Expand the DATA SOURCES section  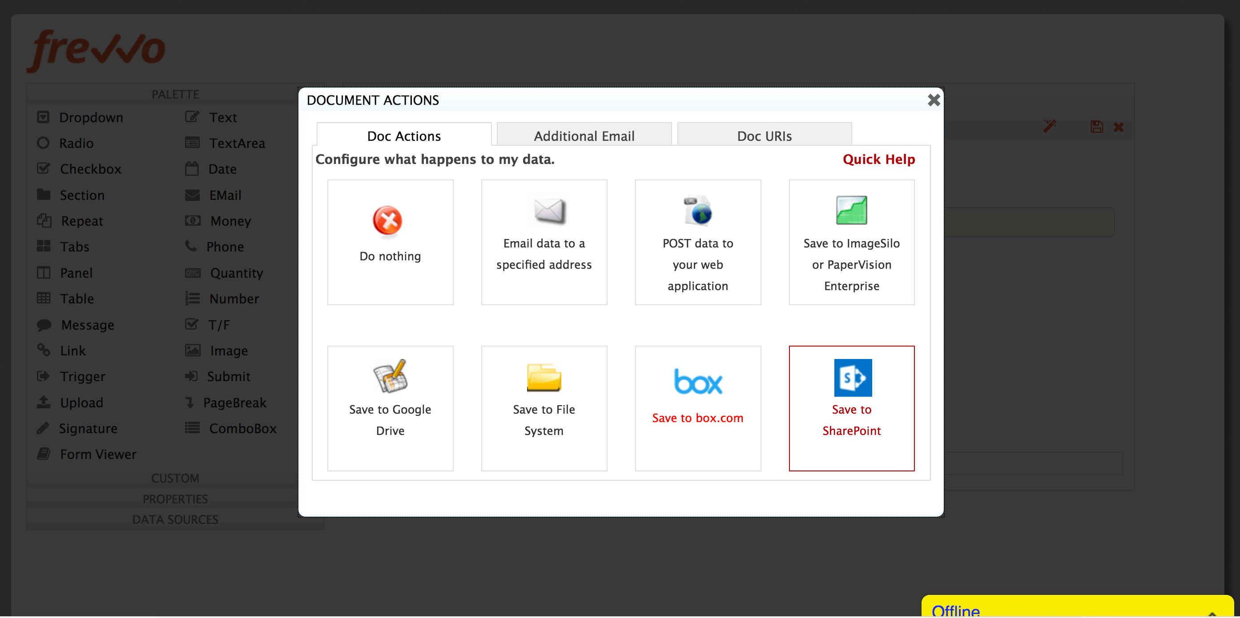[175, 519]
